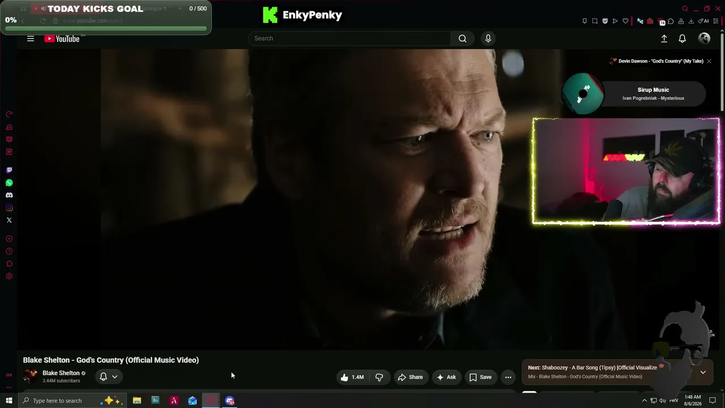Open the Windows notification center
The height and width of the screenshot is (408, 725).
(713, 401)
